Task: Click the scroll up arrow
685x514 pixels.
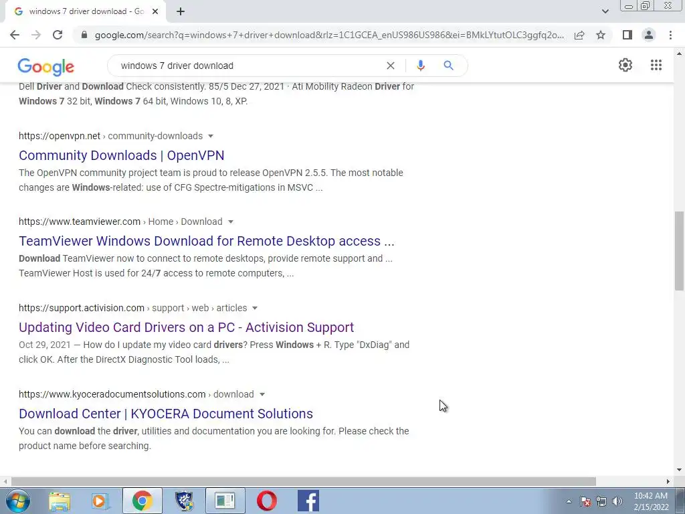Action: [x=679, y=54]
